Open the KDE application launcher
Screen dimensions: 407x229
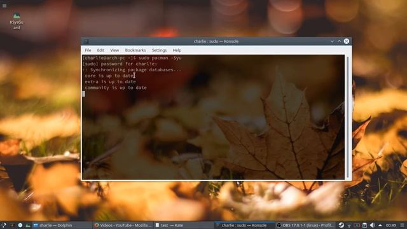(x=4, y=225)
